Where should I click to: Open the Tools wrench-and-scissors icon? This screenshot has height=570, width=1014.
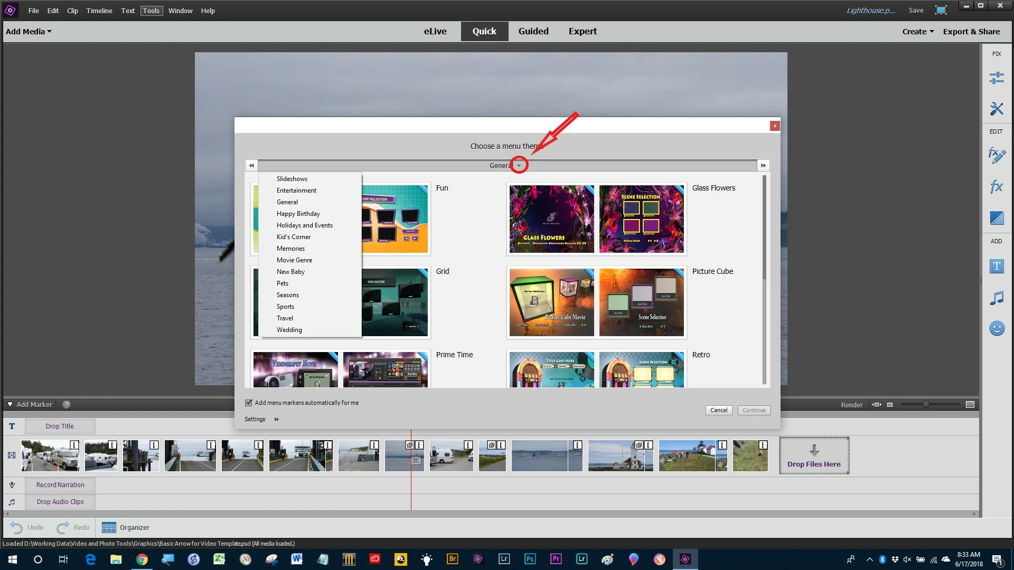tap(996, 109)
